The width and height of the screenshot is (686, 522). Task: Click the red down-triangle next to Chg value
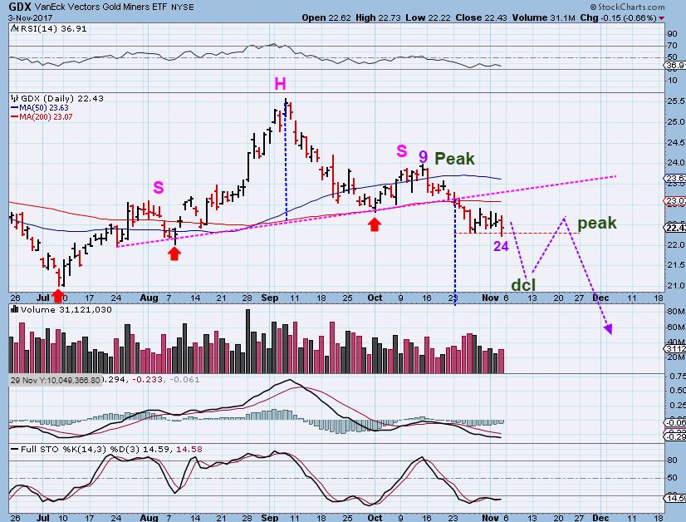tap(661, 18)
